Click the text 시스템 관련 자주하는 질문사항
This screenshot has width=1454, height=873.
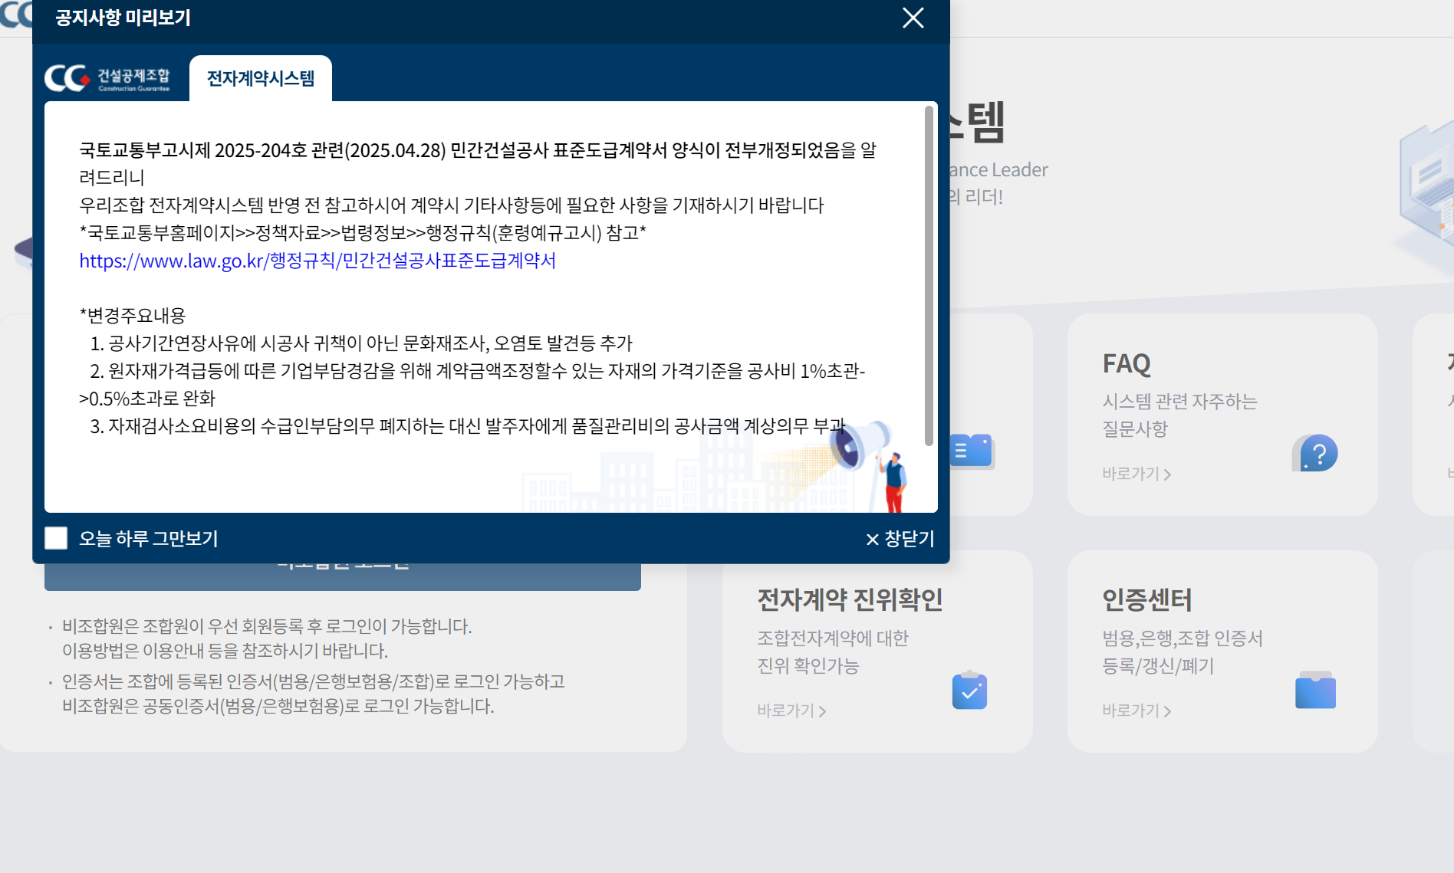pos(1179,415)
